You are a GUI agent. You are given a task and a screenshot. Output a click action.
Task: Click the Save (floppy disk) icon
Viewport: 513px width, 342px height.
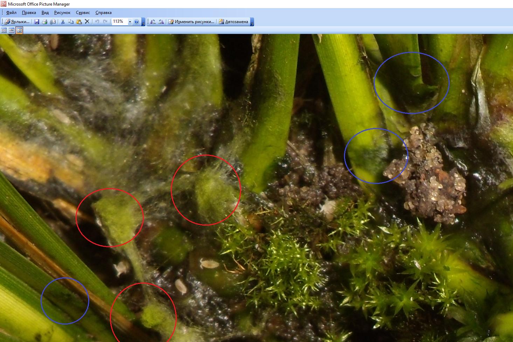[37, 22]
